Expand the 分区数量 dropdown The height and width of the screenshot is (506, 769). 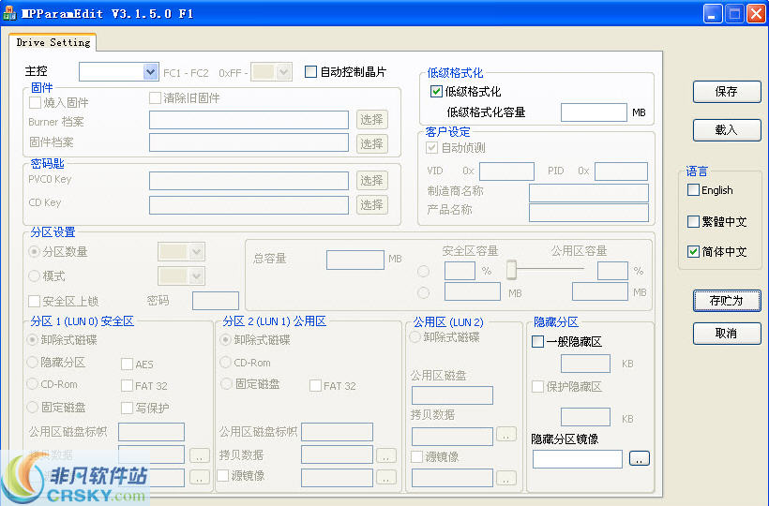[196, 252]
